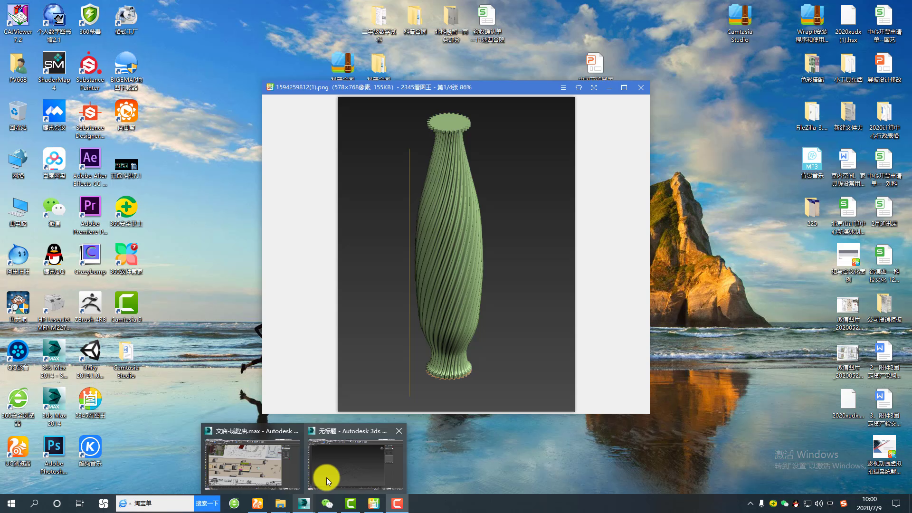Image resolution: width=912 pixels, height=513 pixels.
Task: Open Substance Painter desktop shortcut
Action: (90, 71)
